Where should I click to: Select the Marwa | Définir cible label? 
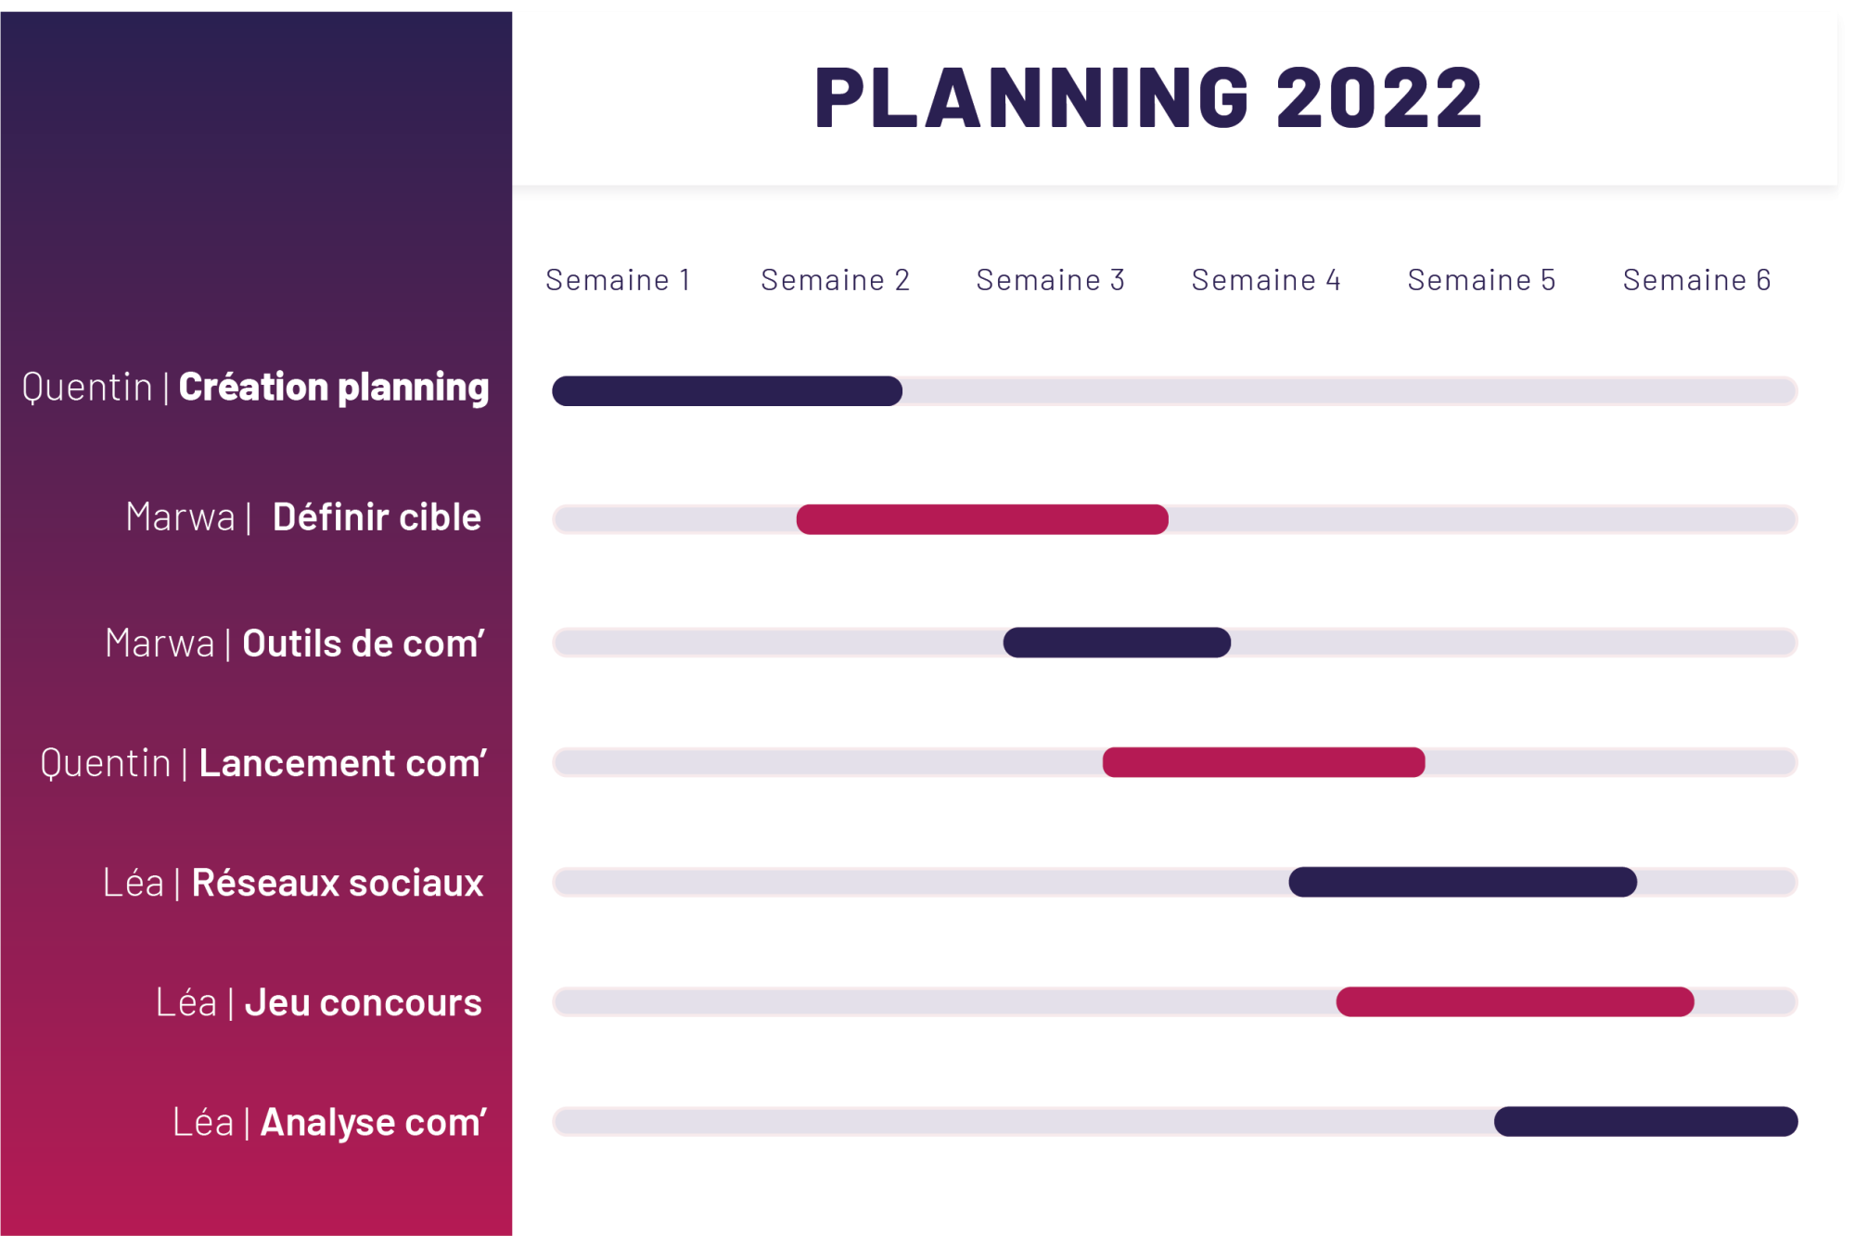[303, 517]
